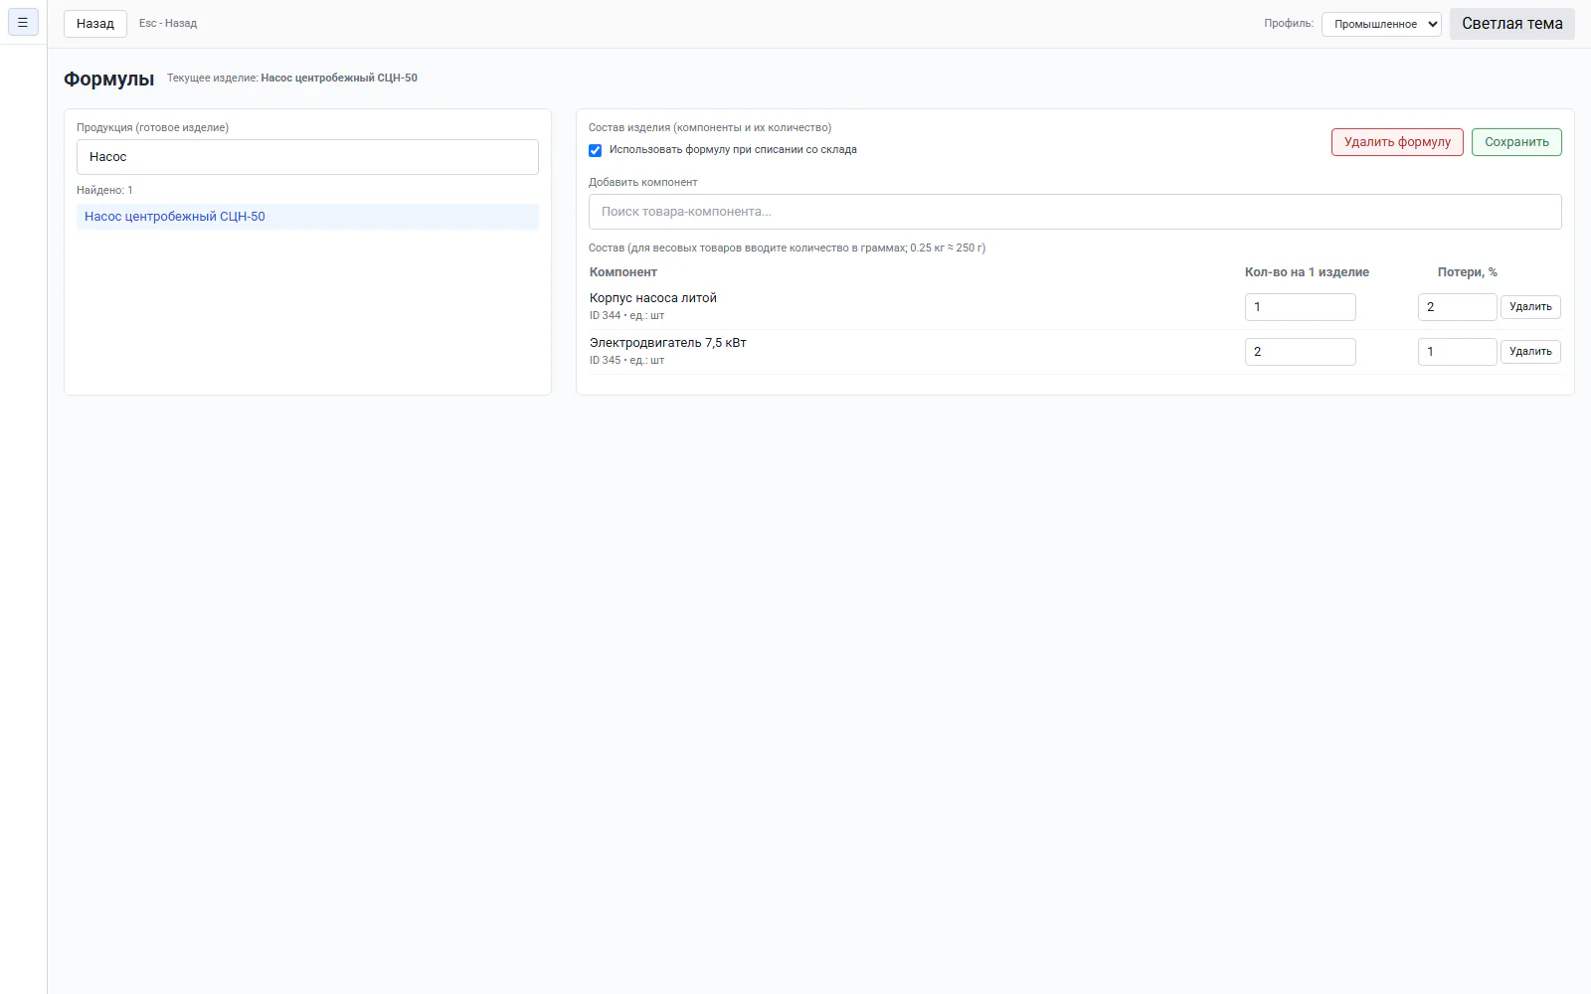Click the Корпус насоса литой component name
Image resolution: width=1591 pixels, height=994 pixels.
coord(653,298)
